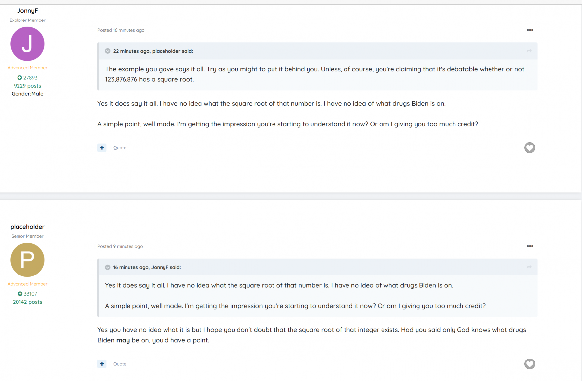Open JonnyF's purple avatar
Image resolution: width=582 pixels, height=381 pixels.
tap(27, 44)
